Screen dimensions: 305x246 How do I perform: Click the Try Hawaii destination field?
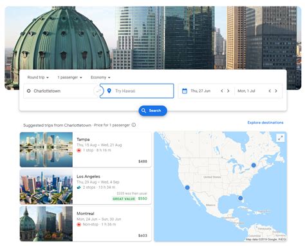point(137,91)
